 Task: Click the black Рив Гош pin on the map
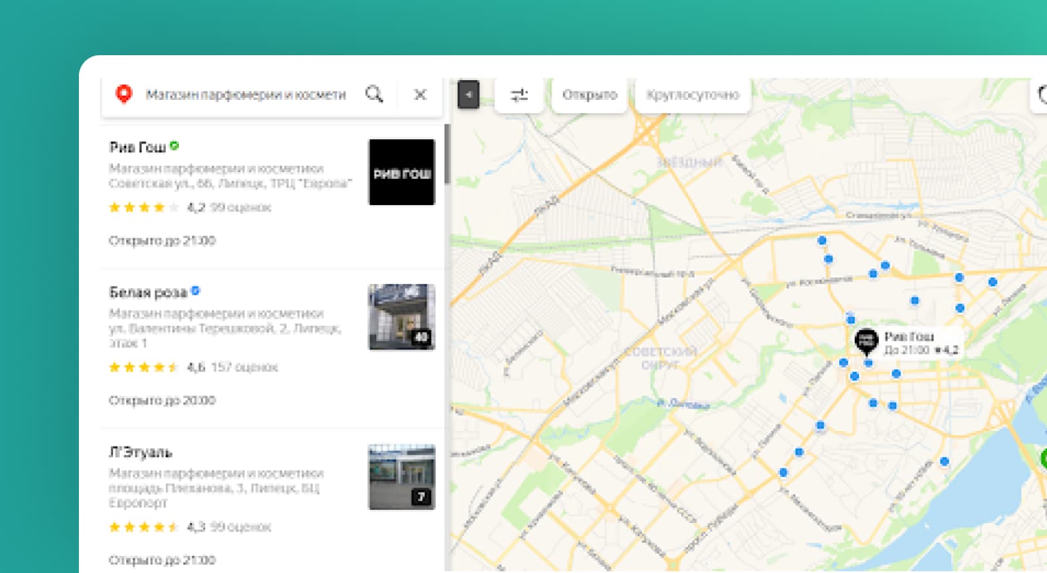(866, 341)
